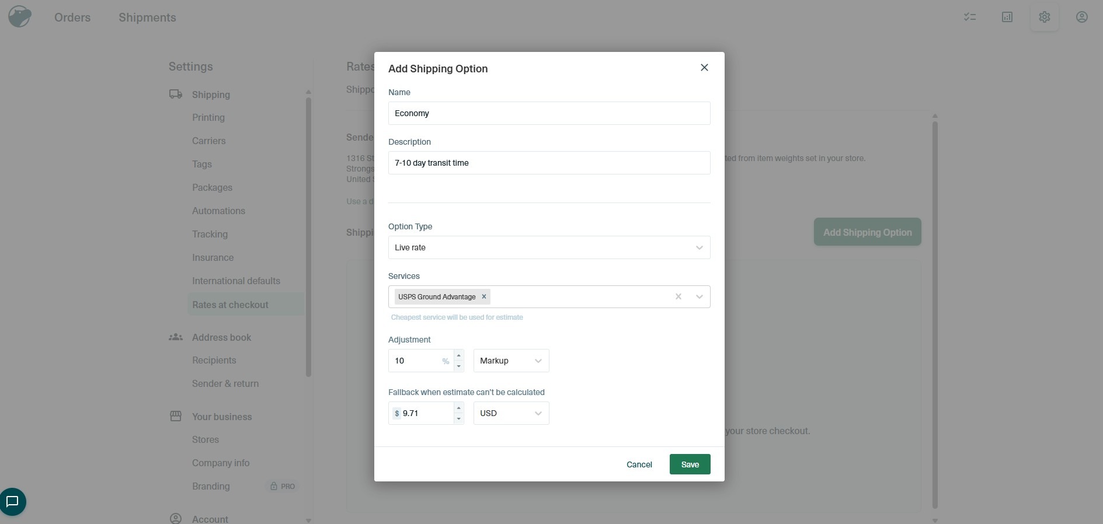Click the Account section heading
1103x524 pixels.
pyautogui.click(x=210, y=519)
